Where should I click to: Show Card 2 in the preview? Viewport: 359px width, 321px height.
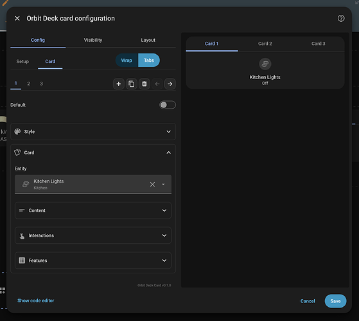coord(265,44)
